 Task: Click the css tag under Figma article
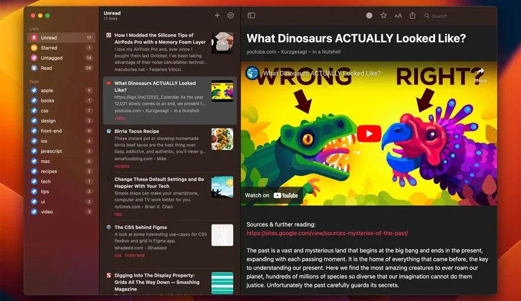[118, 255]
